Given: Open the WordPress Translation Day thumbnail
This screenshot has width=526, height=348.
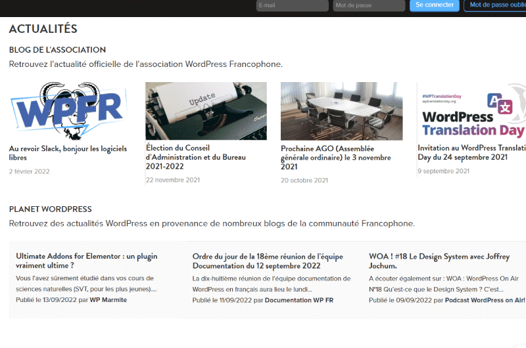Looking at the screenshot, I should [x=471, y=111].
